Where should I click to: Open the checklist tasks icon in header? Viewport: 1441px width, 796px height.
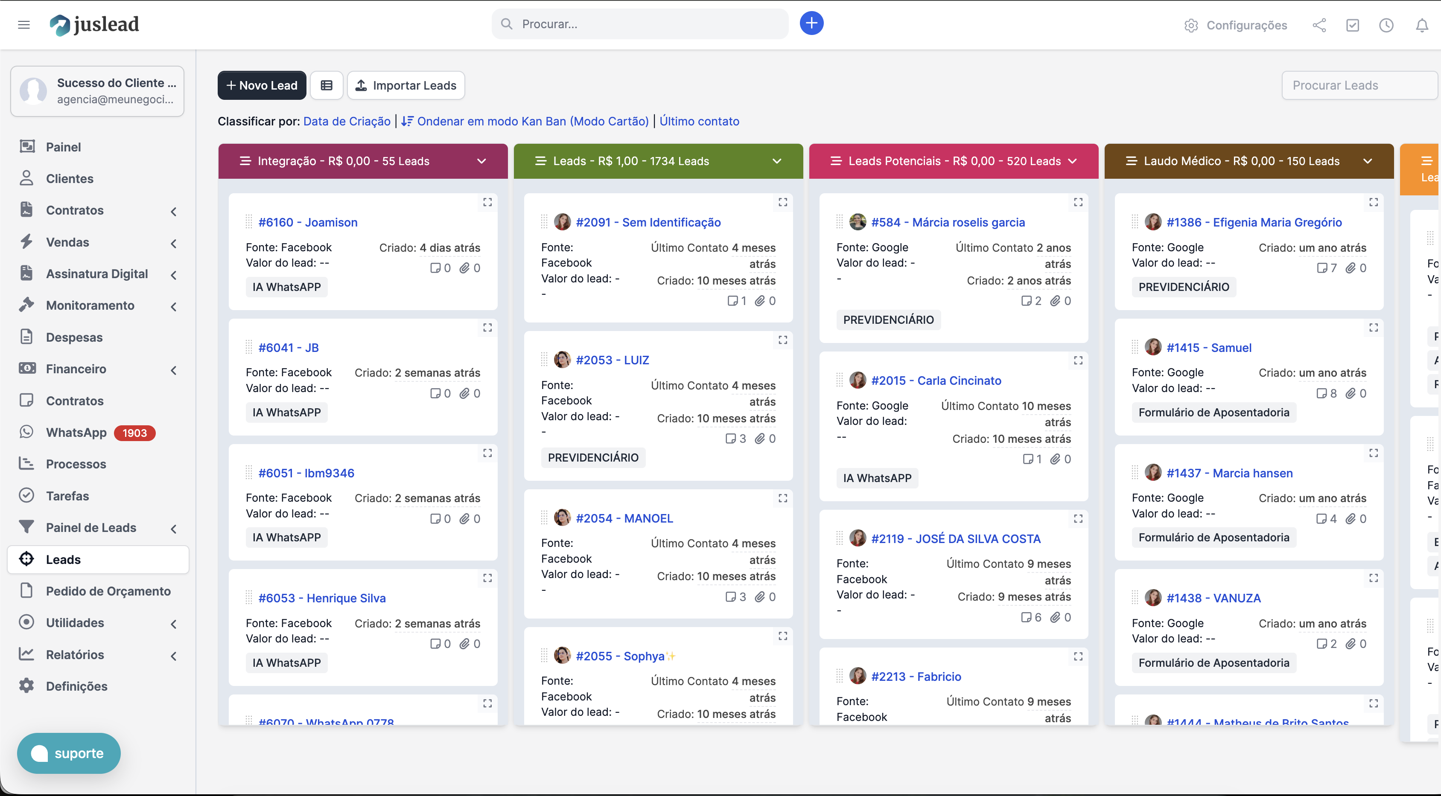[1353, 25]
